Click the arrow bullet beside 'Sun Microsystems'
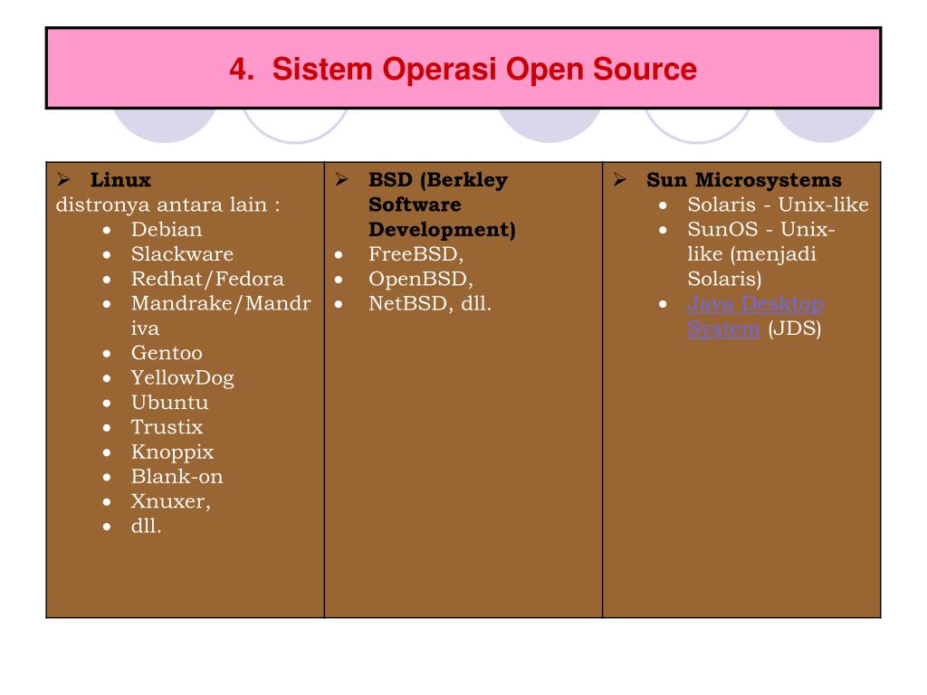 coord(619,179)
